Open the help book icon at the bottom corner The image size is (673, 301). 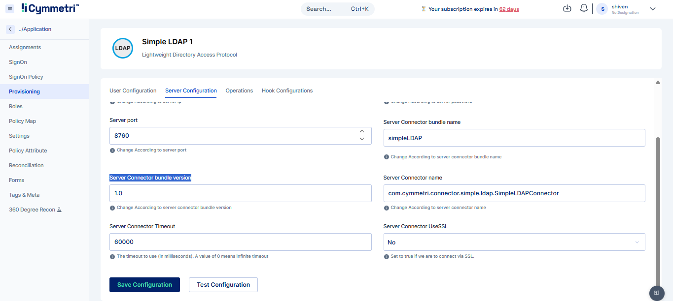(x=656, y=293)
